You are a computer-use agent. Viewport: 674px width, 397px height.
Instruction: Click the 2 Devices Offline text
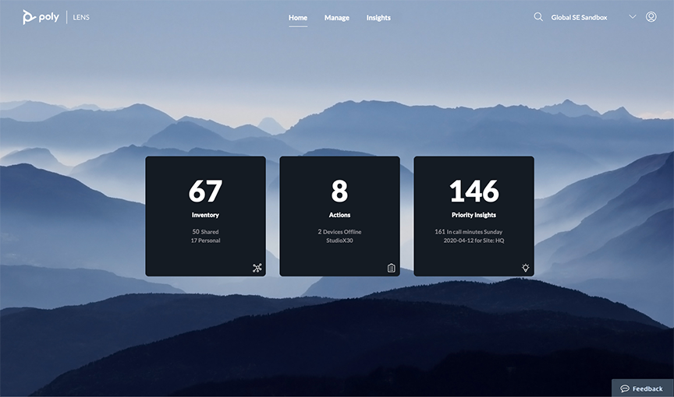339,232
